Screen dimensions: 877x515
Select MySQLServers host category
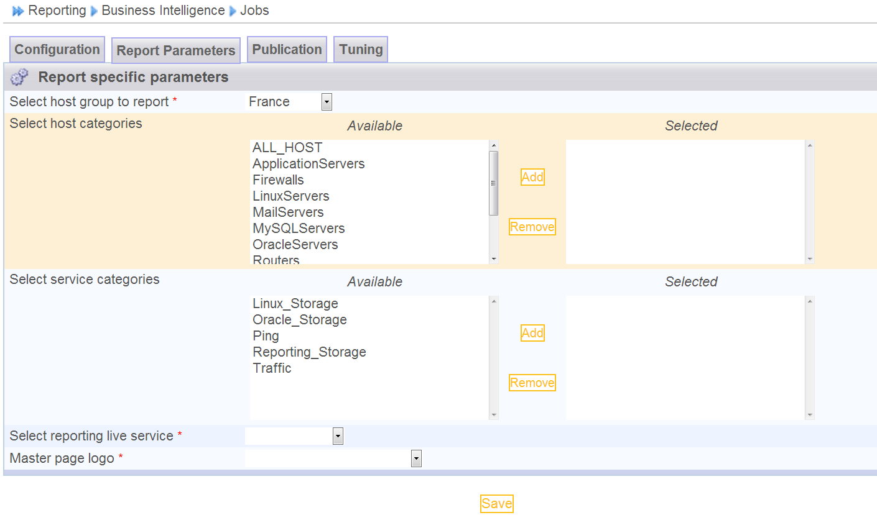[x=369, y=229]
